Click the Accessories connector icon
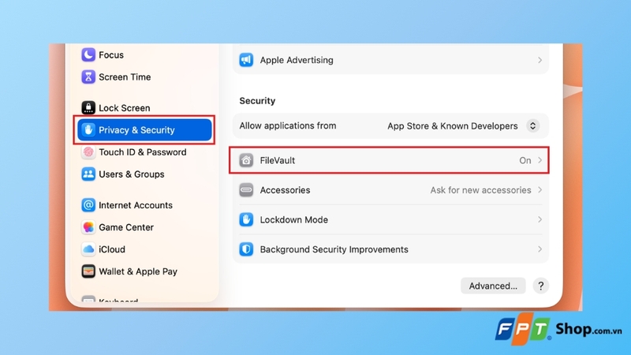This screenshot has width=631, height=355. 246,190
